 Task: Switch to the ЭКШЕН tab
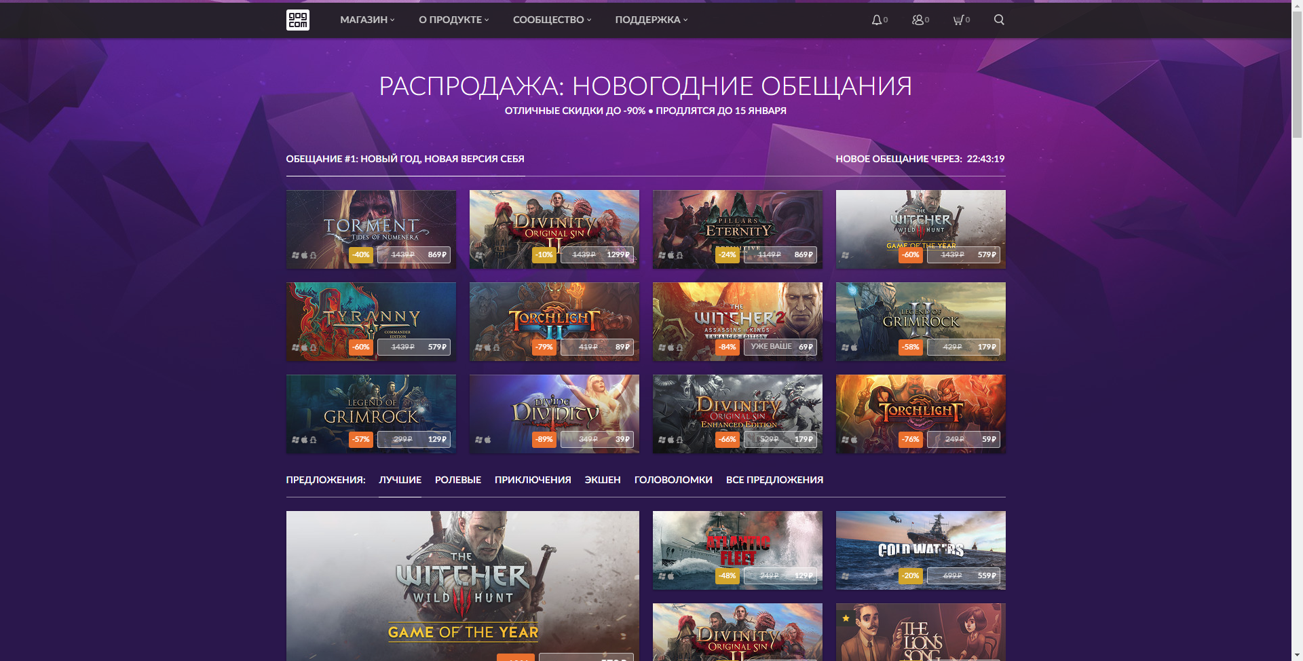point(603,480)
